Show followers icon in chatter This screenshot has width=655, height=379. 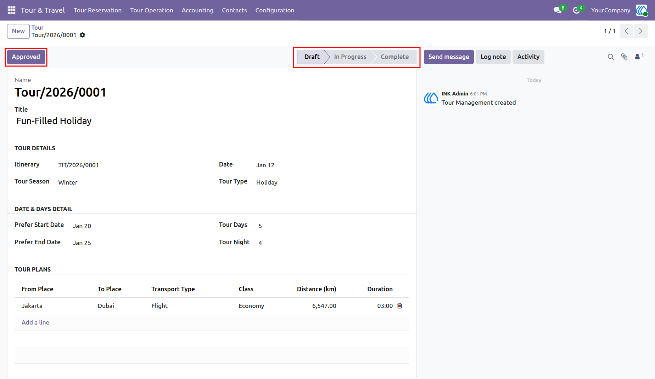pyautogui.click(x=639, y=56)
